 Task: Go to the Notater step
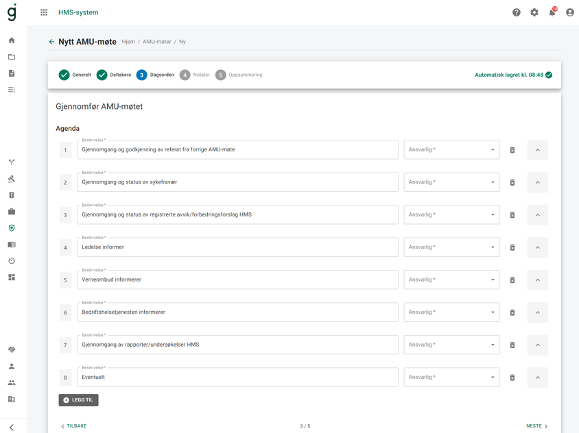click(x=195, y=75)
